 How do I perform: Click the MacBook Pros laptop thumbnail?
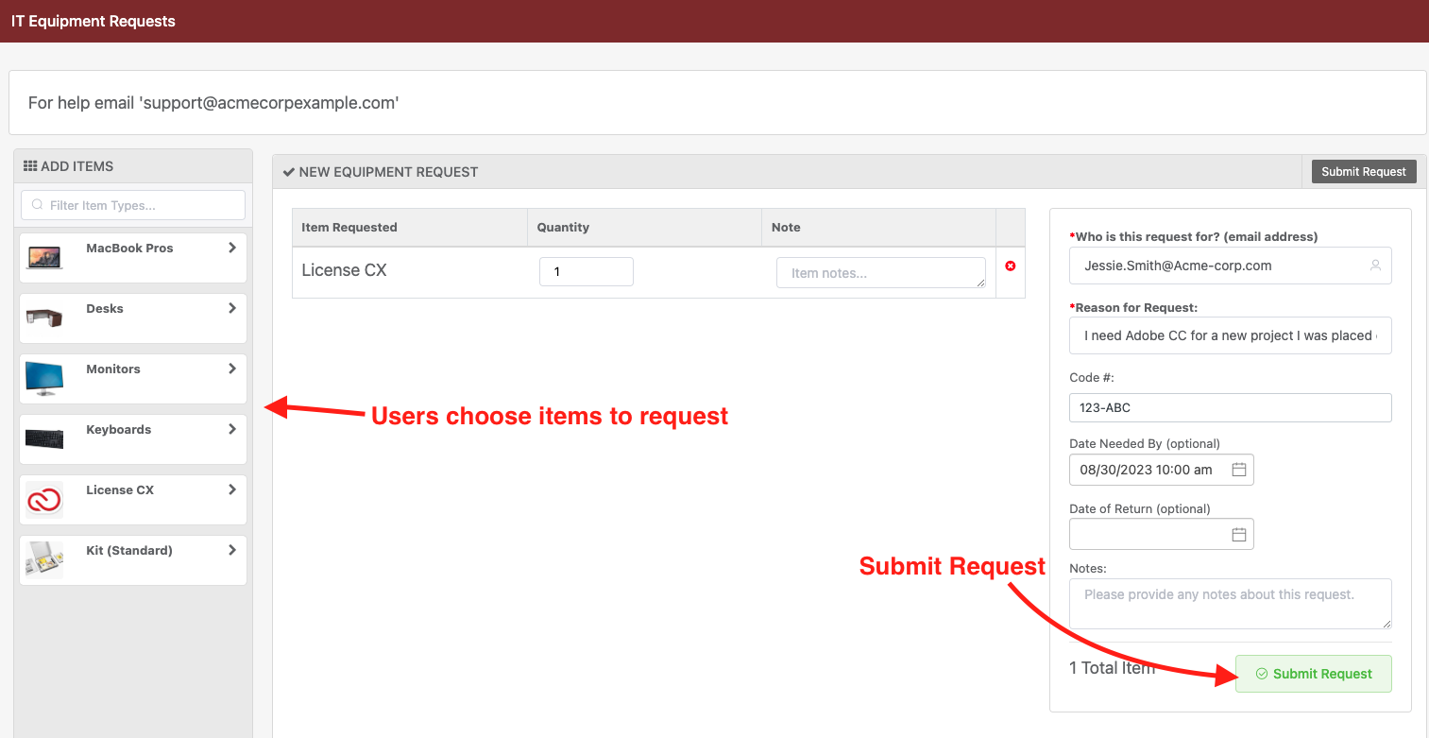(x=44, y=257)
